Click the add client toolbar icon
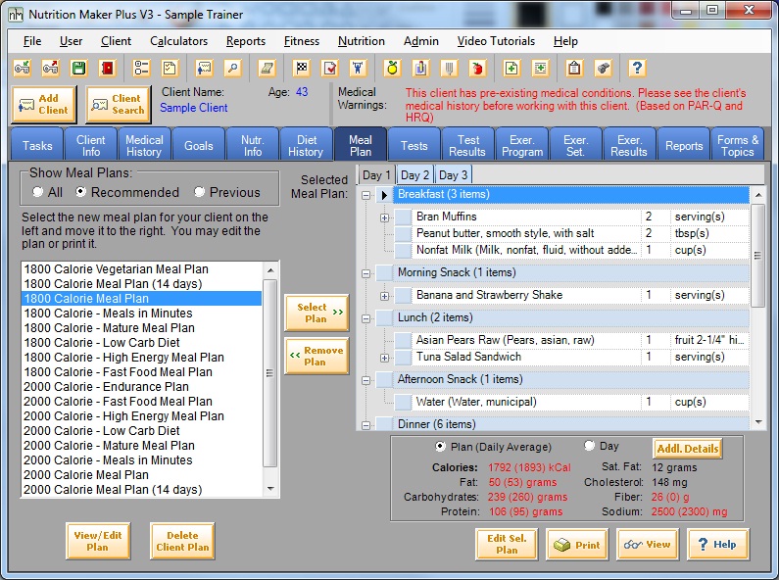This screenshot has height=580, width=779. (204, 68)
